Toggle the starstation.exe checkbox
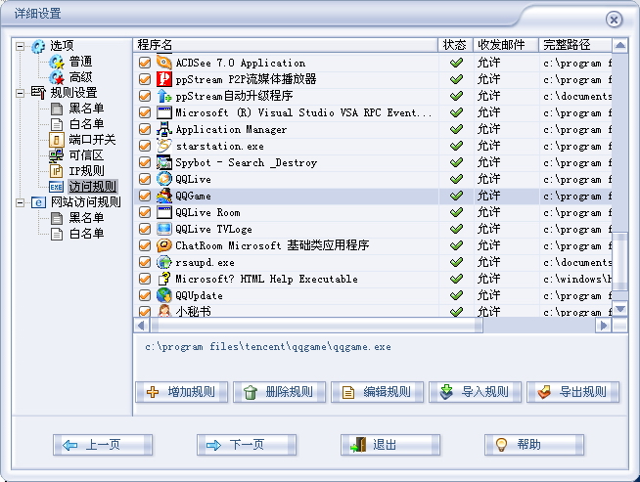This screenshot has width=640, height=482. click(x=145, y=146)
